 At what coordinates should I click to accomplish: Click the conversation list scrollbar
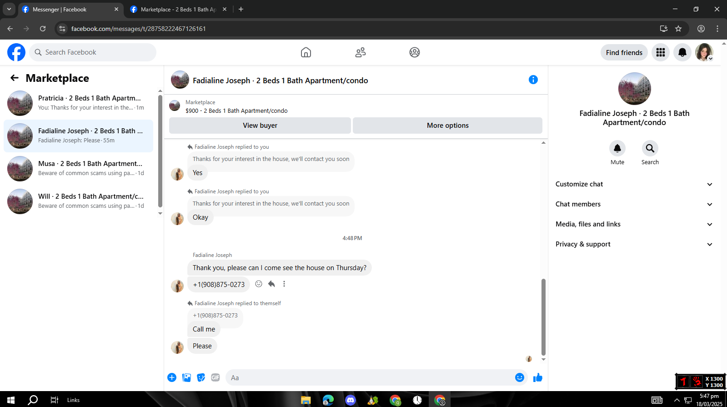click(x=160, y=151)
